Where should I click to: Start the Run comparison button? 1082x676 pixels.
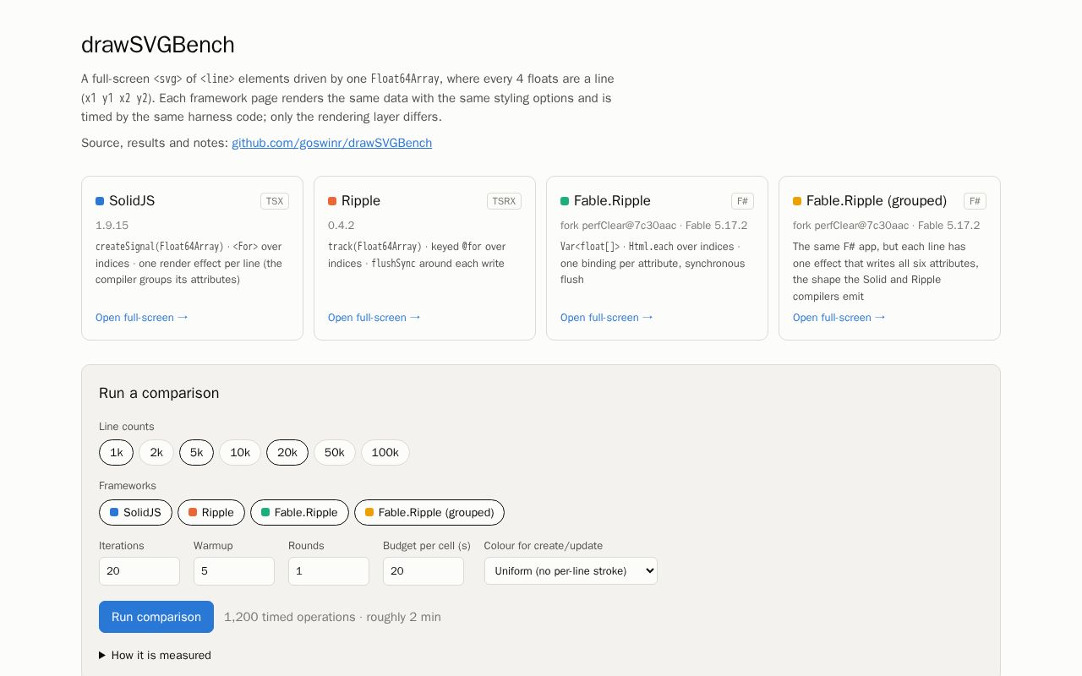156,617
